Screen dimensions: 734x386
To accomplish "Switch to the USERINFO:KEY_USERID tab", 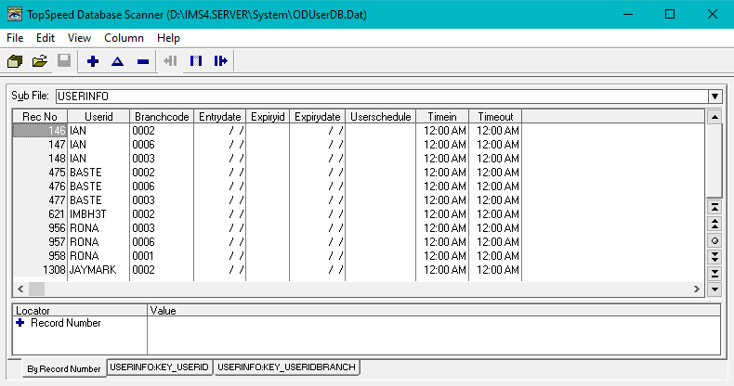I will 160,367.
